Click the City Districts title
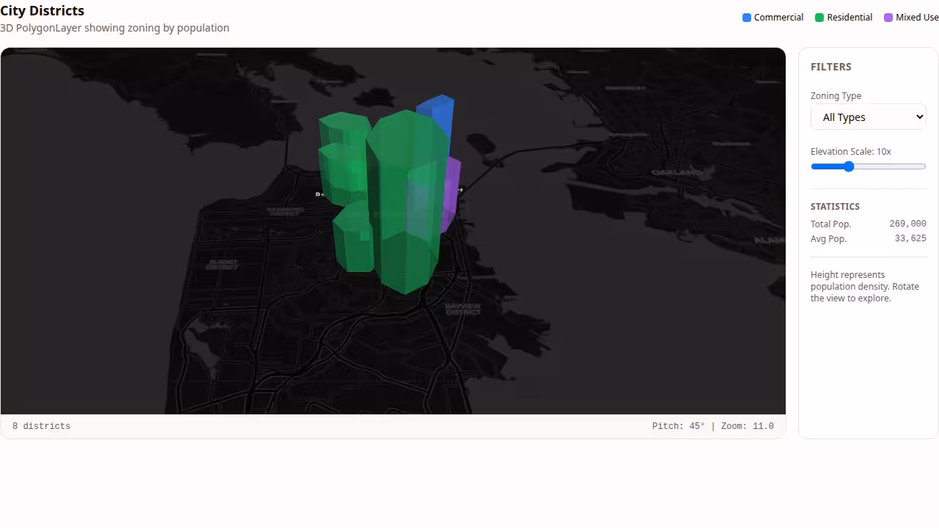 pyautogui.click(x=43, y=11)
